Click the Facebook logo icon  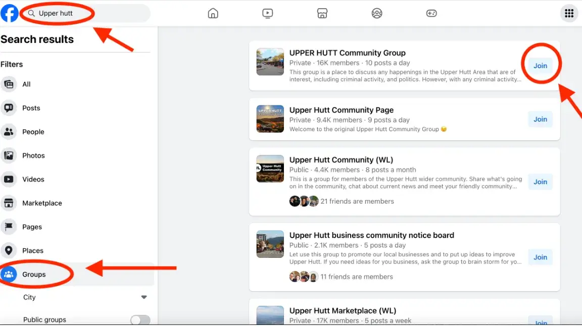pyautogui.click(x=9, y=13)
